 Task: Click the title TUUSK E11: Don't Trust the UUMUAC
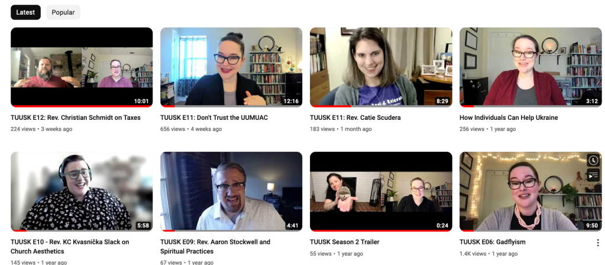[214, 117]
